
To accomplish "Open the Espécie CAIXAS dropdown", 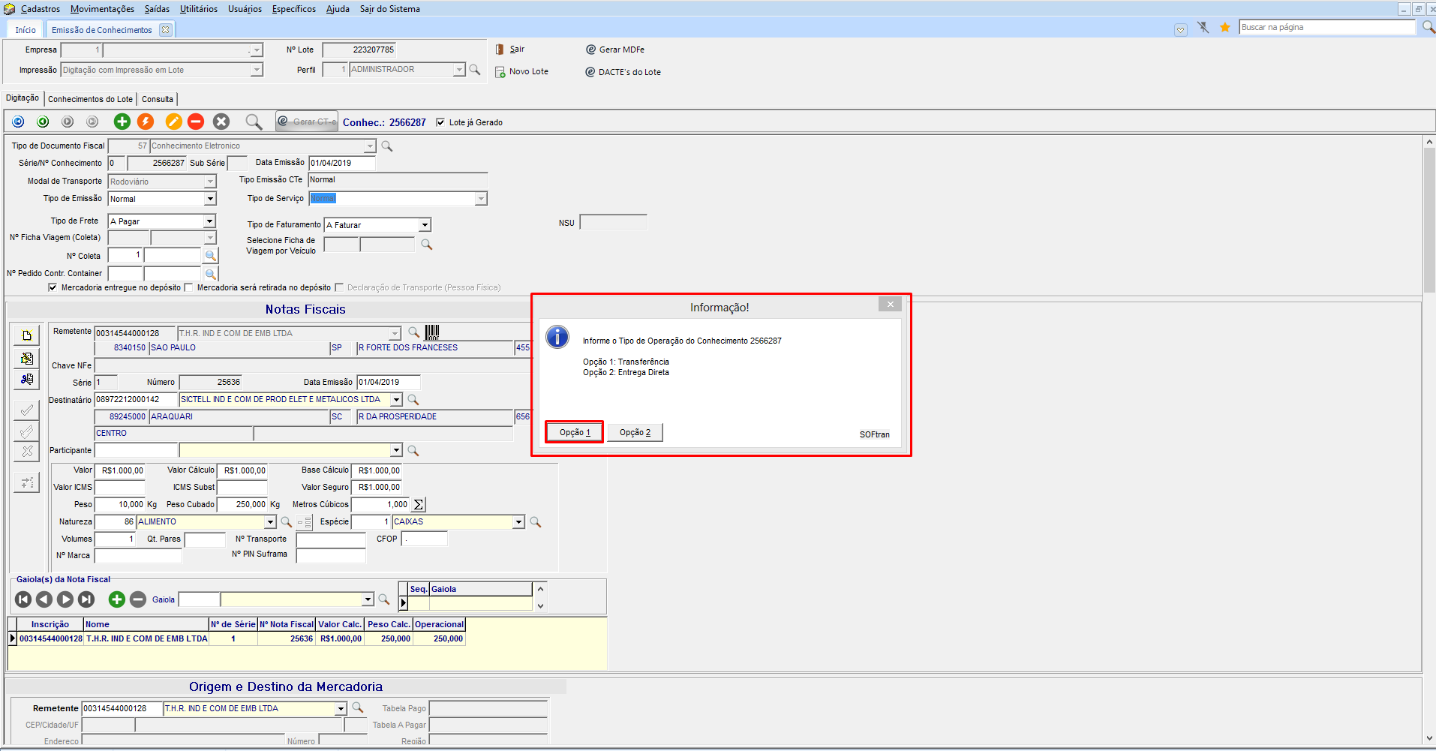I will tap(518, 522).
